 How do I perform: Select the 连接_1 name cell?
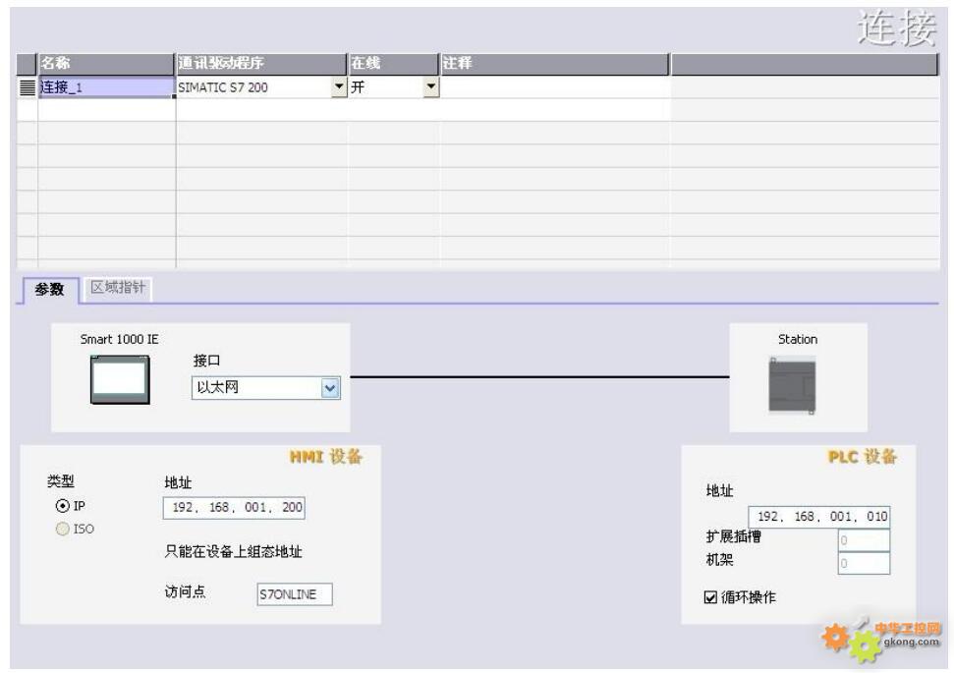(x=106, y=87)
